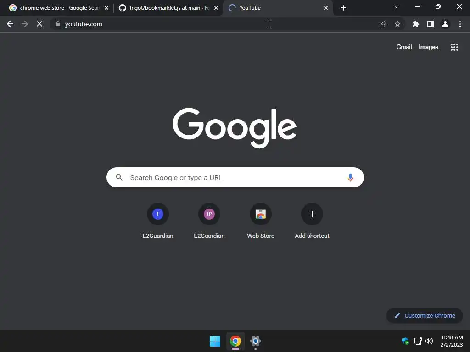Screen dimensions: 470x352
Task: Open the Settings gear in taskbar
Action: click(x=255, y=341)
